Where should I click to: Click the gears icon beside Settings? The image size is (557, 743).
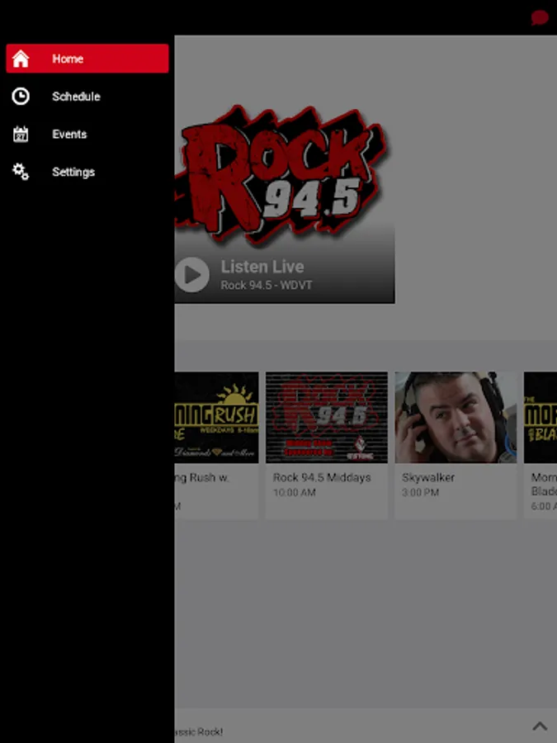[21, 172]
